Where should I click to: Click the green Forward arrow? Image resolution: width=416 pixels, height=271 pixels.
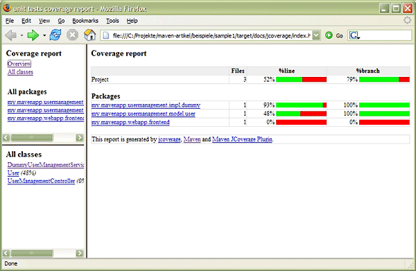33,35
